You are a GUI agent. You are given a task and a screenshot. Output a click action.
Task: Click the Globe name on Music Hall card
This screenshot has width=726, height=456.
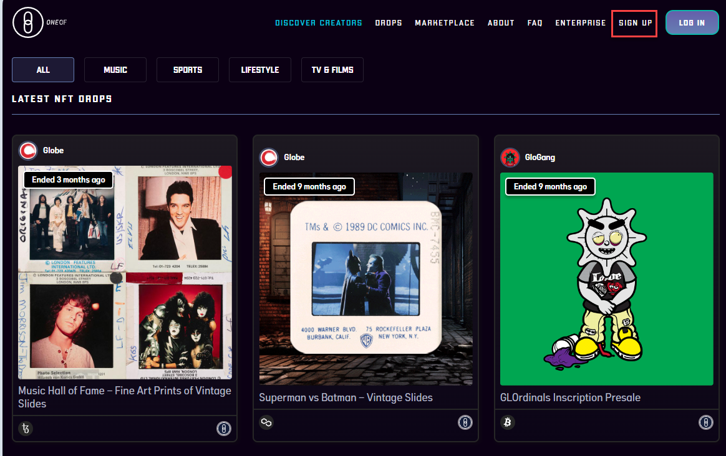(x=53, y=150)
